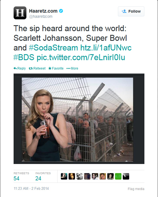
Task: Reply to this tweet
Action: coord(20,68)
